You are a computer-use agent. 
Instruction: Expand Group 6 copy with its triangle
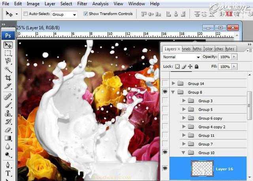(184, 118)
